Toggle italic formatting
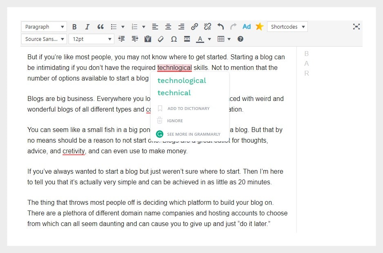This screenshot has width=383, height=253. point(87,27)
